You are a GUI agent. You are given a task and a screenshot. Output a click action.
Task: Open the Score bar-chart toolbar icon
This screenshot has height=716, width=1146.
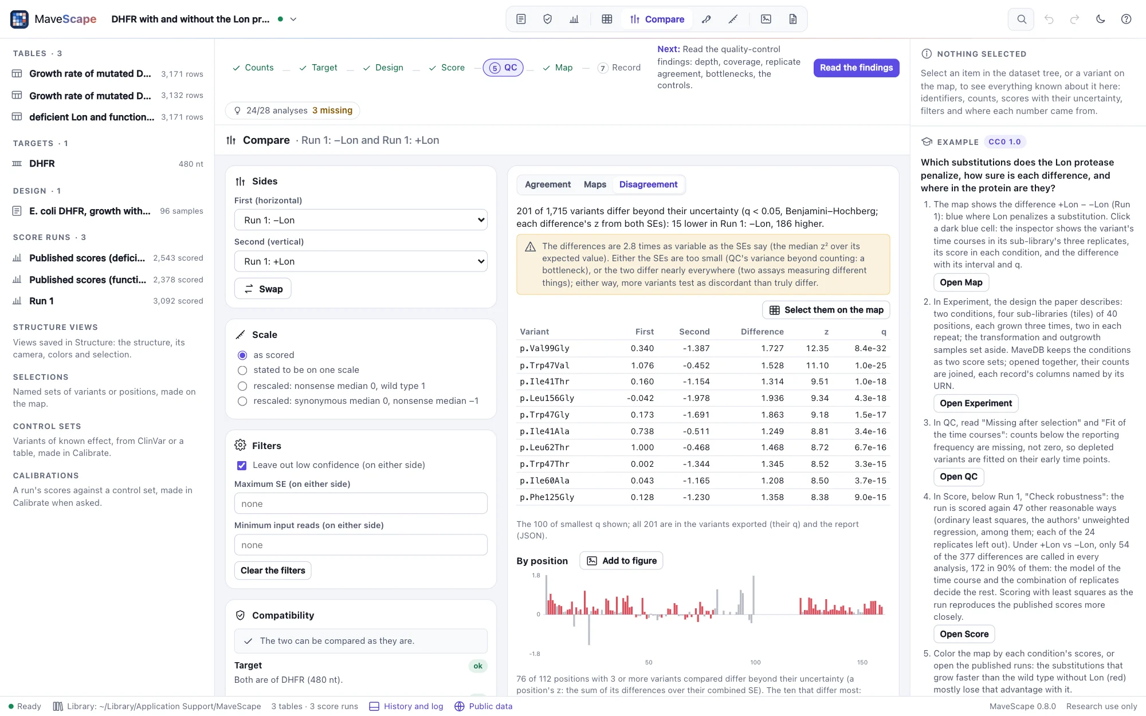click(574, 19)
